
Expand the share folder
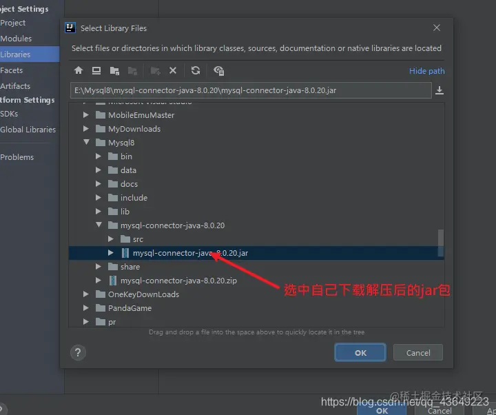click(99, 267)
